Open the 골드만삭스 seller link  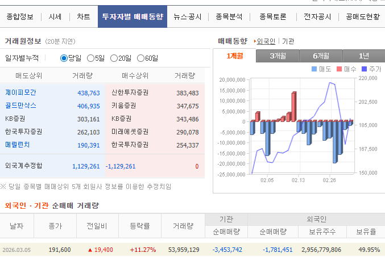pyautogui.click(x=20, y=106)
